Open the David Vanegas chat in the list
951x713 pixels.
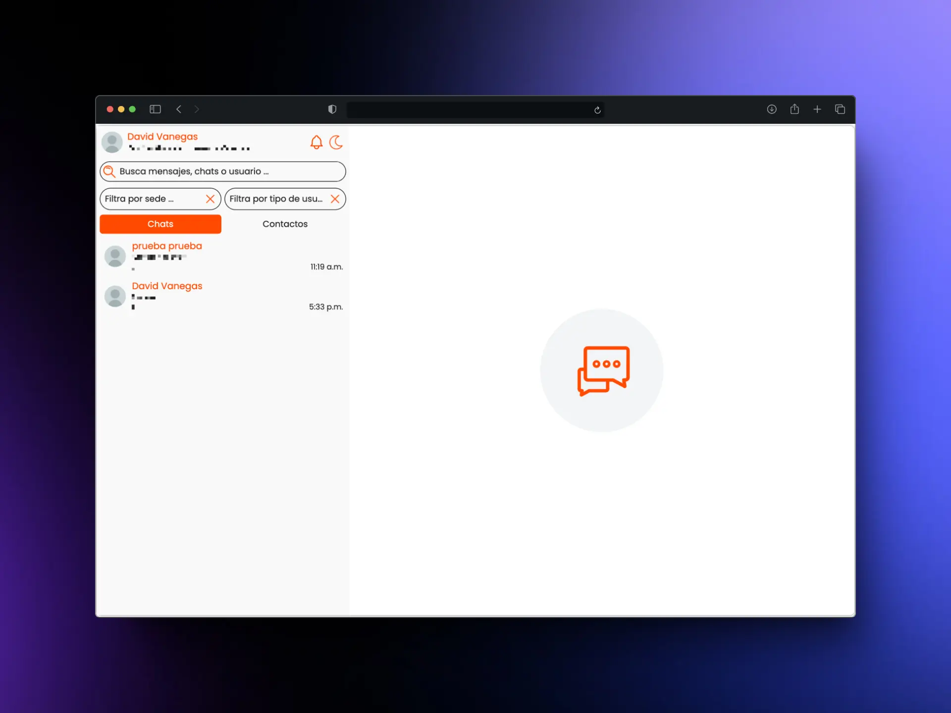pyautogui.click(x=223, y=297)
